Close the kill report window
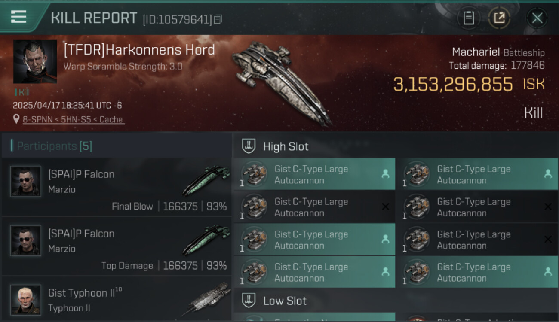Viewport: 559px width, 322px height. click(x=537, y=18)
